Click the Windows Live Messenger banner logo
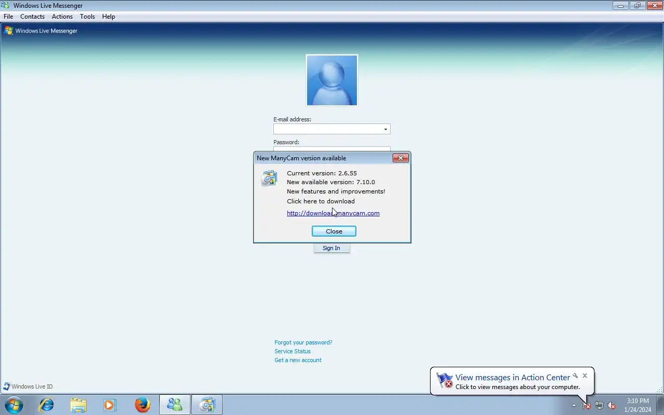664x415 pixels. (40, 31)
